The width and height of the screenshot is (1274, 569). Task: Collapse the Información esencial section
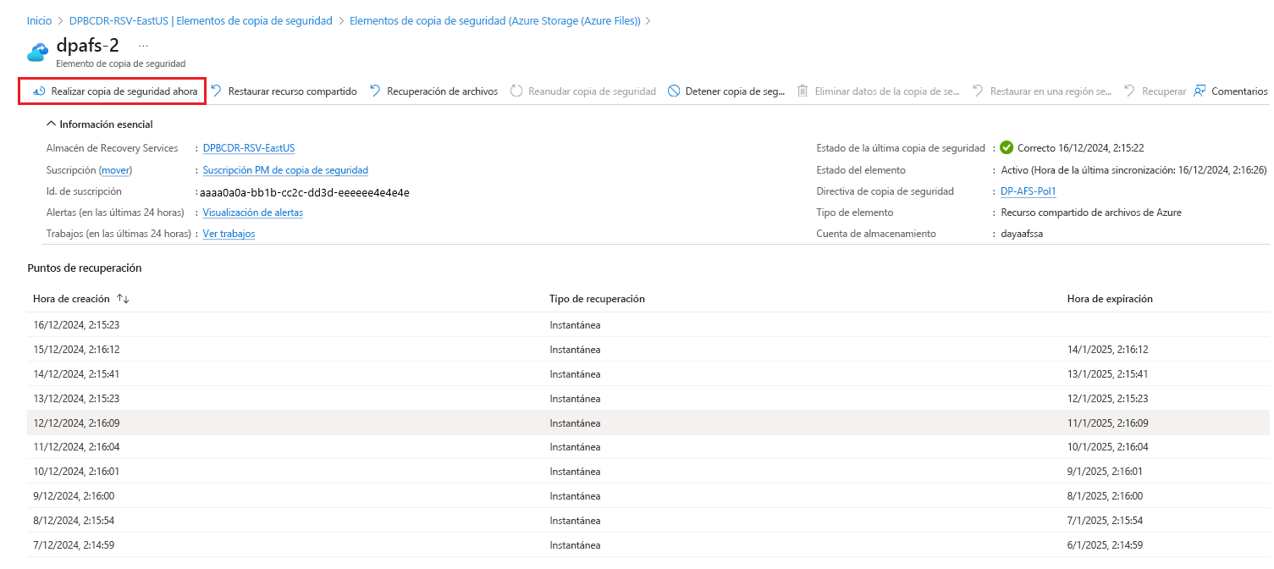click(x=52, y=124)
